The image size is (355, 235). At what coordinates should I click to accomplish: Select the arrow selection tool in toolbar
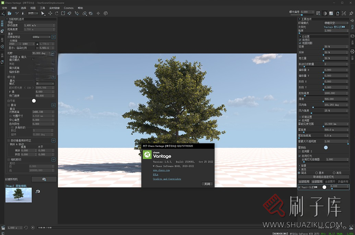coord(43,13)
